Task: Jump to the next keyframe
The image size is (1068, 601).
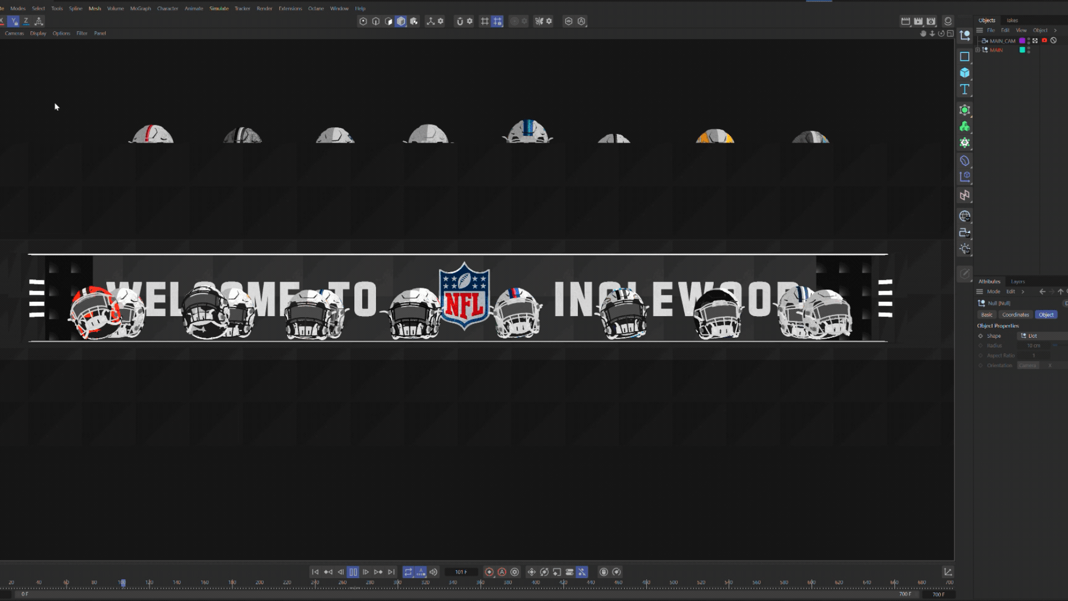Action: coord(378,572)
